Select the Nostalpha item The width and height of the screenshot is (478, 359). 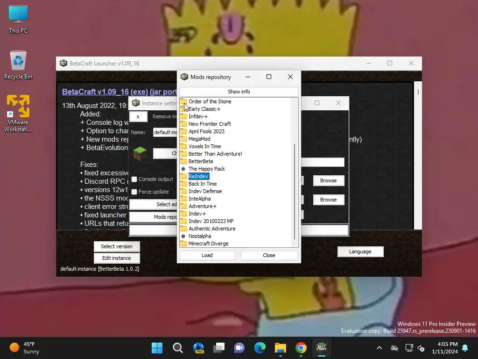(200, 236)
